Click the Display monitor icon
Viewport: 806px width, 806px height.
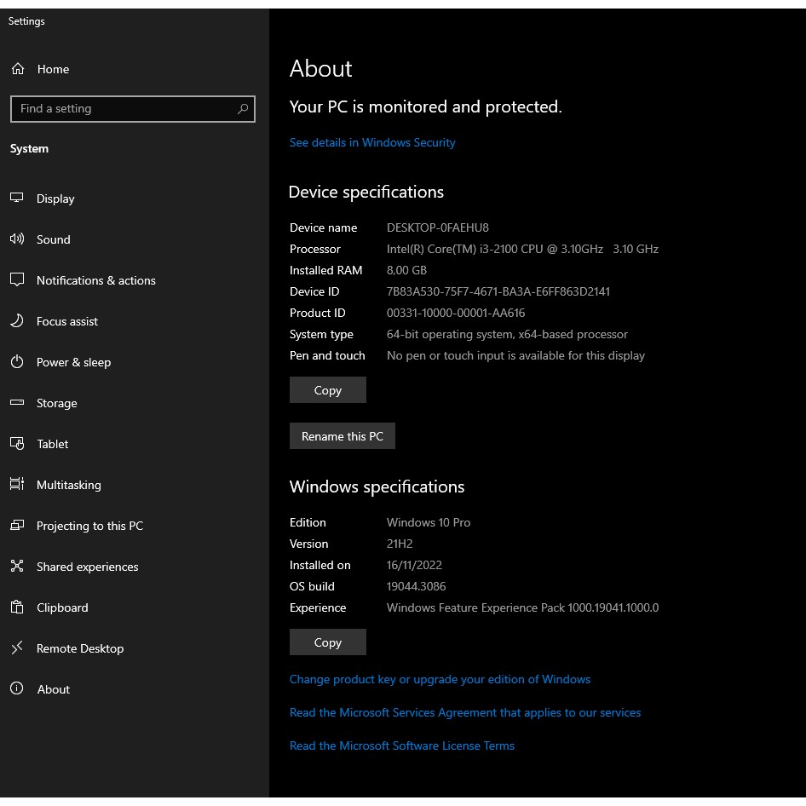pos(17,198)
